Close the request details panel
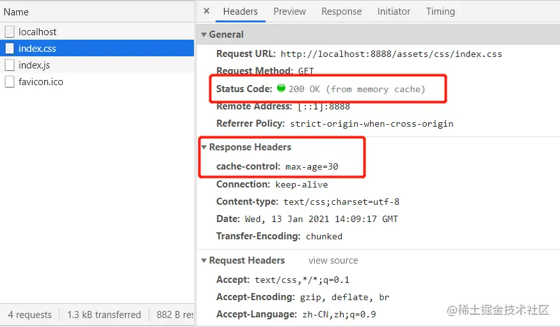 pos(207,11)
